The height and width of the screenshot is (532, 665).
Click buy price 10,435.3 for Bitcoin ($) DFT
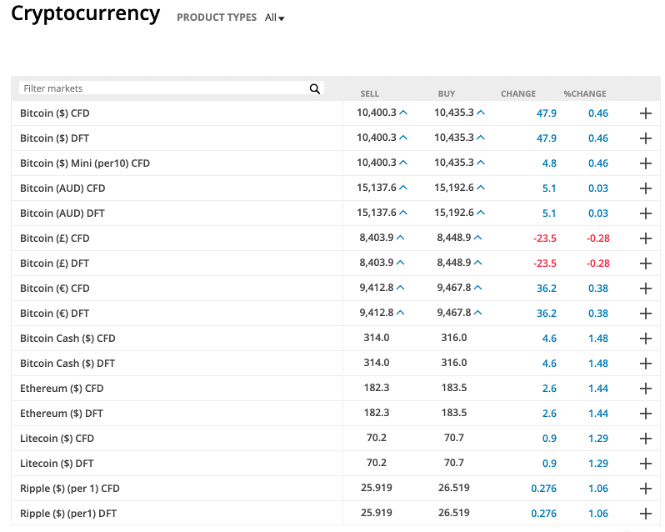(x=454, y=138)
